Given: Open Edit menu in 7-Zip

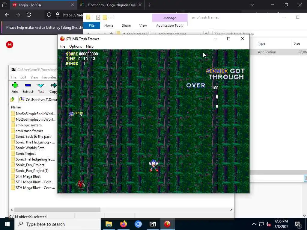Looking at the screenshot, I should [x=23, y=77].
